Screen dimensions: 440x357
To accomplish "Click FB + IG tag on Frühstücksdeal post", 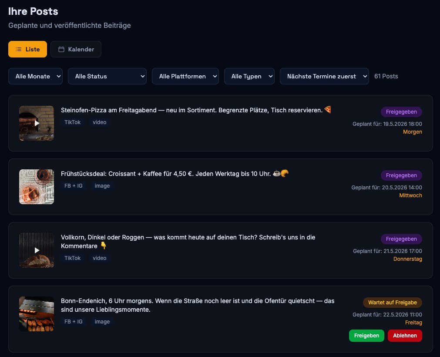I will (74, 186).
